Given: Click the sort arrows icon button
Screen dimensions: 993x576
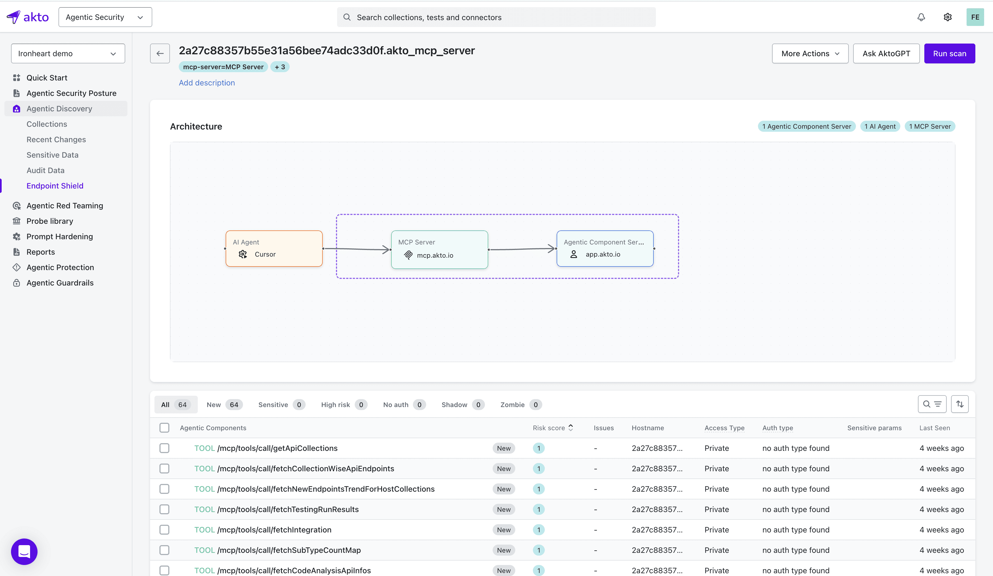Looking at the screenshot, I should coord(960,404).
